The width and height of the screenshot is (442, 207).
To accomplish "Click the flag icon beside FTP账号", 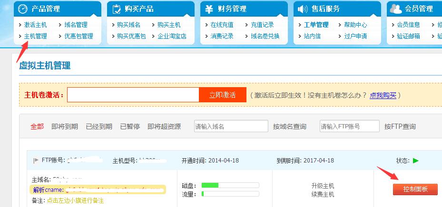I will [x=36, y=161].
